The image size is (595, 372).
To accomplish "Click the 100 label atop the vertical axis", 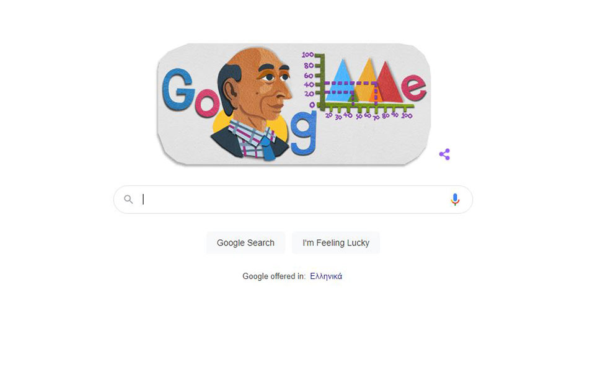I will tap(308, 55).
